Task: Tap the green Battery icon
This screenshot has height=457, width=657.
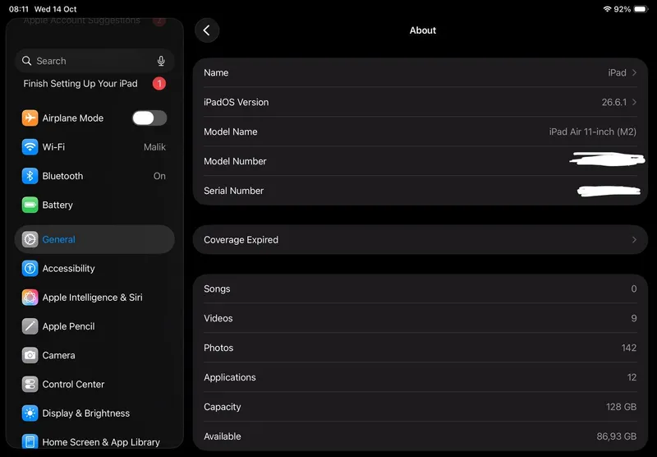Action: [x=30, y=205]
